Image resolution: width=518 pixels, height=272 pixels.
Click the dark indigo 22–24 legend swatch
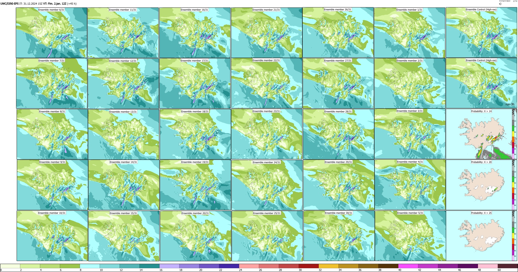(229, 266)
